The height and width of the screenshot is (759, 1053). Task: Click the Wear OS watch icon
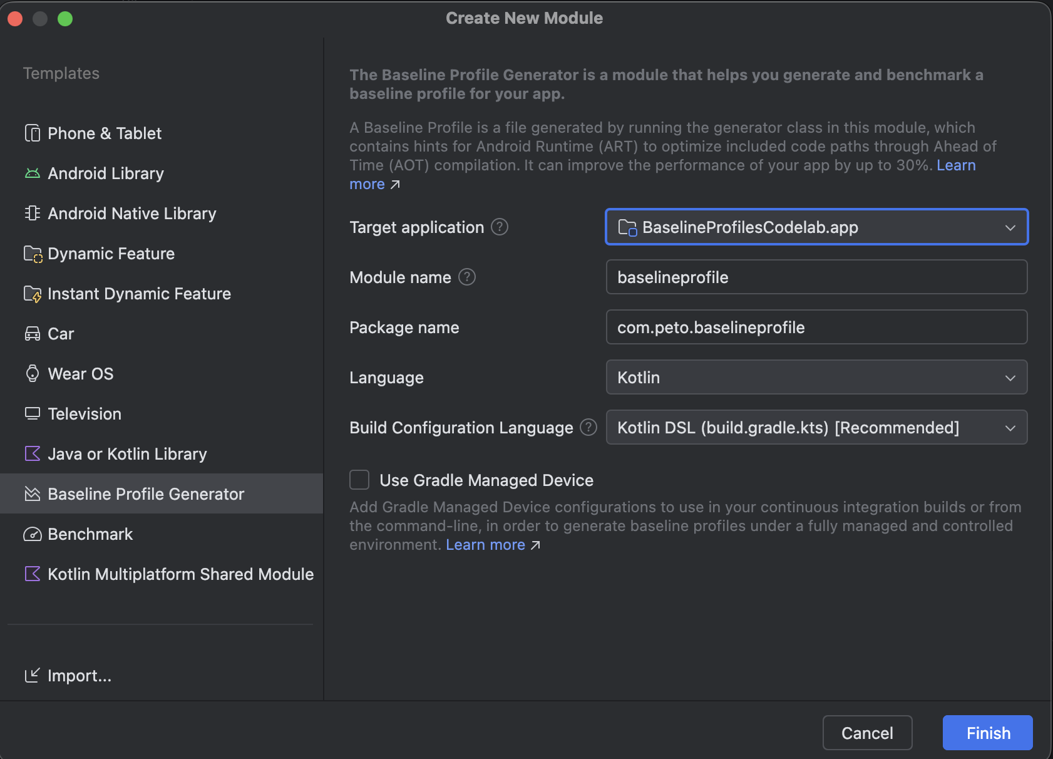coord(33,374)
